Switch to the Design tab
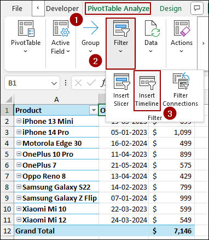The height and width of the screenshot is (240, 209). click(x=171, y=8)
